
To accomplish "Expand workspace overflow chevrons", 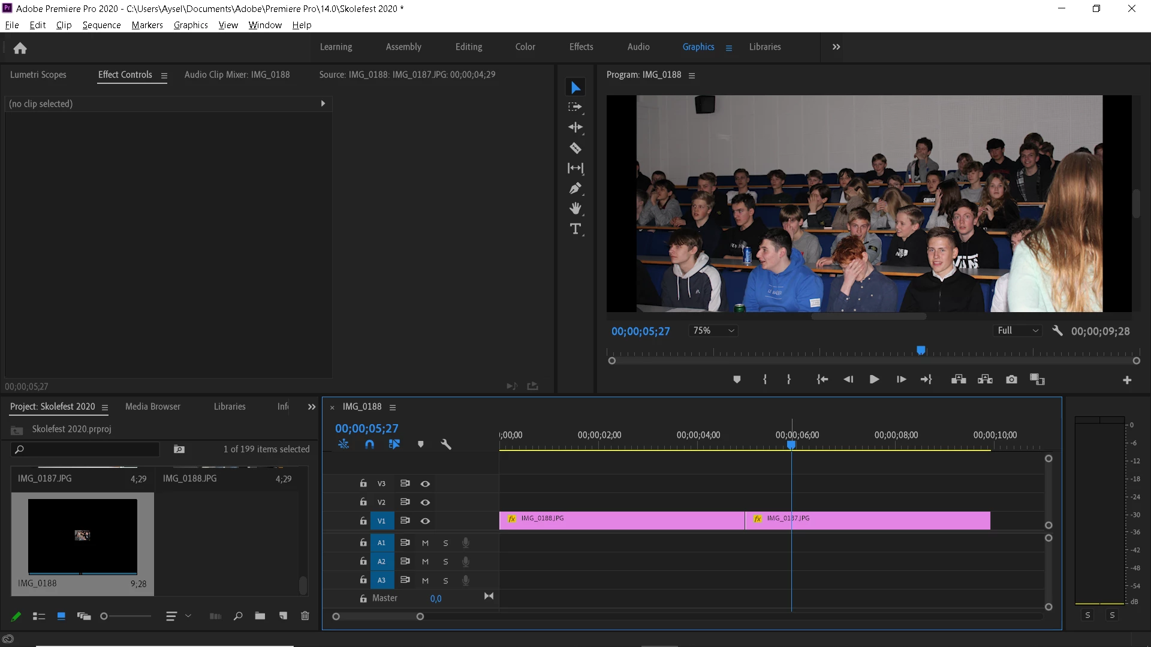I will pos(836,47).
